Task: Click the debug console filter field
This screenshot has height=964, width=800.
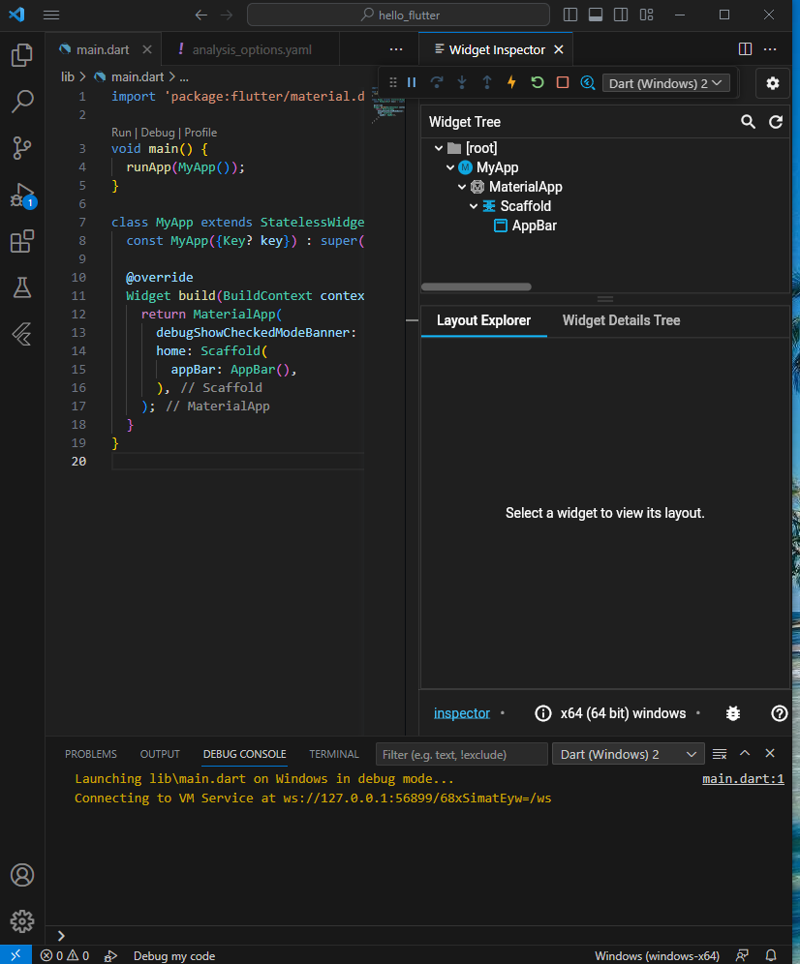Action: pos(462,754)
